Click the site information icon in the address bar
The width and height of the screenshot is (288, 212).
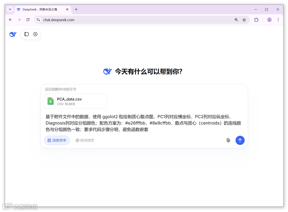click(x=38, y=20)
